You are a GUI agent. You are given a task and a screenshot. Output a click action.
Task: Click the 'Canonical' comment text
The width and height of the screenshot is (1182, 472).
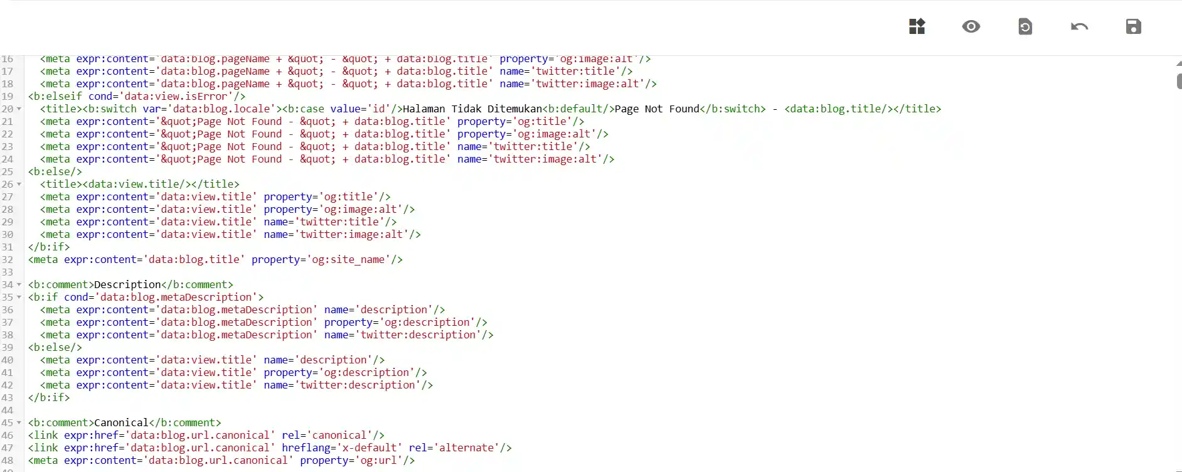coord(121,423)
